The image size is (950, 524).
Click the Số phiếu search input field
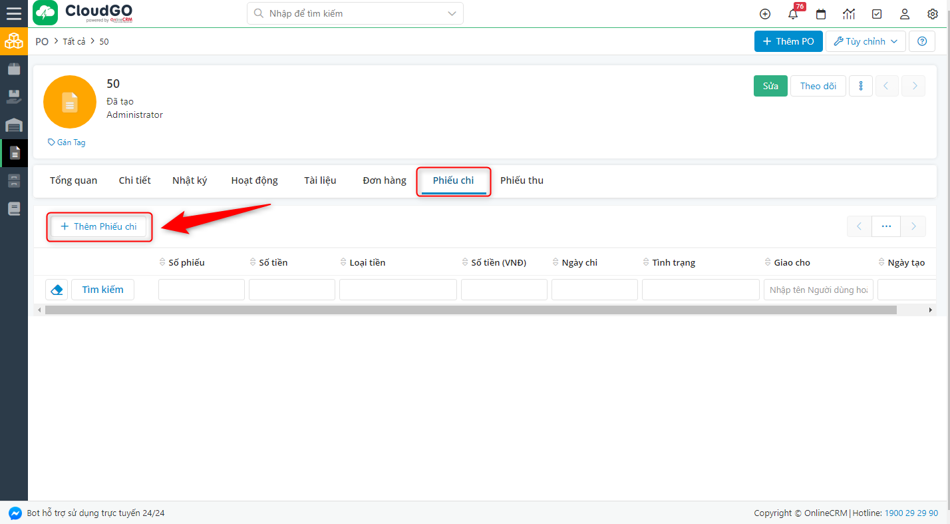(x=201, y=289)
